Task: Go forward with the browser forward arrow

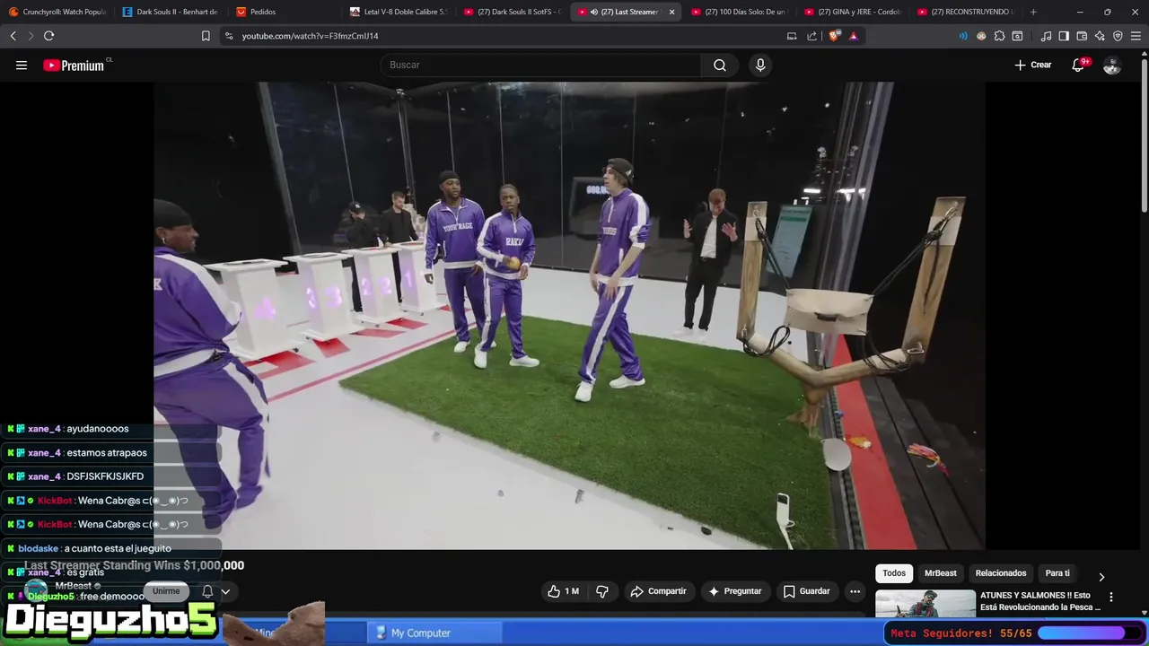Action: click(31, 36)
